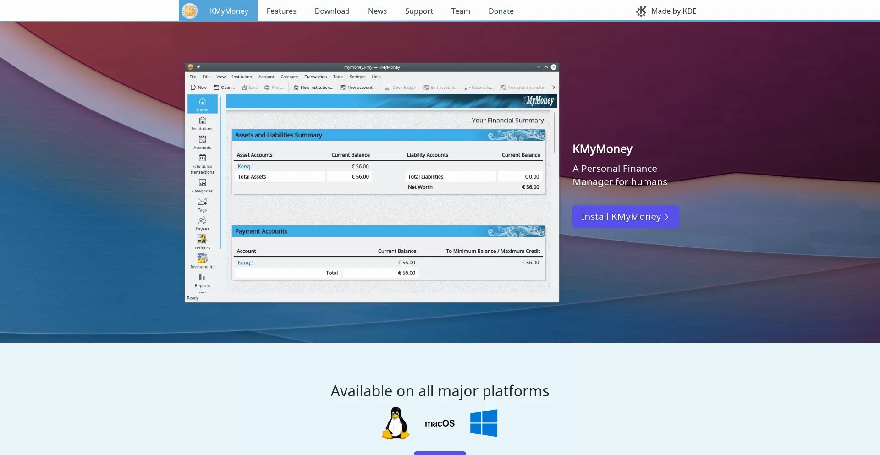This screenshot has width=880, height=455.
Task: Select Home icon in app sidebar
Action: [x=202, y=104]
